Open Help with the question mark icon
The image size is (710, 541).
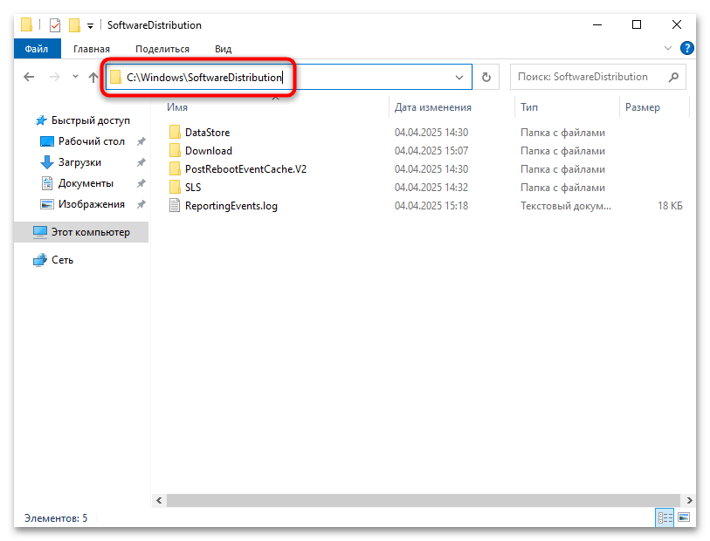point(687,48)
